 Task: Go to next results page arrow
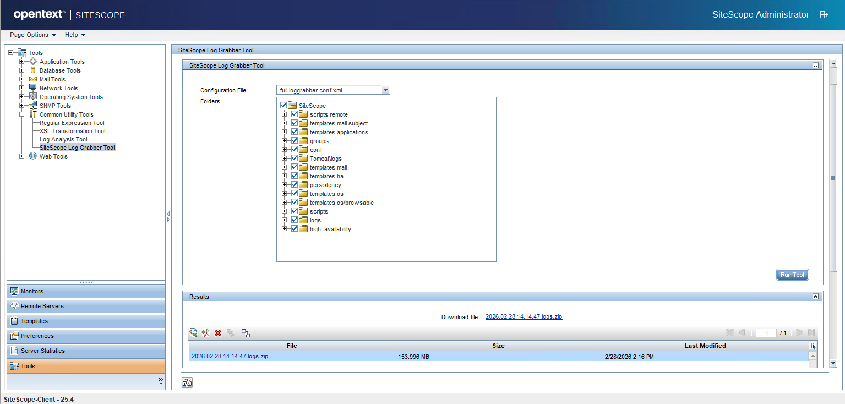(799, 332)
